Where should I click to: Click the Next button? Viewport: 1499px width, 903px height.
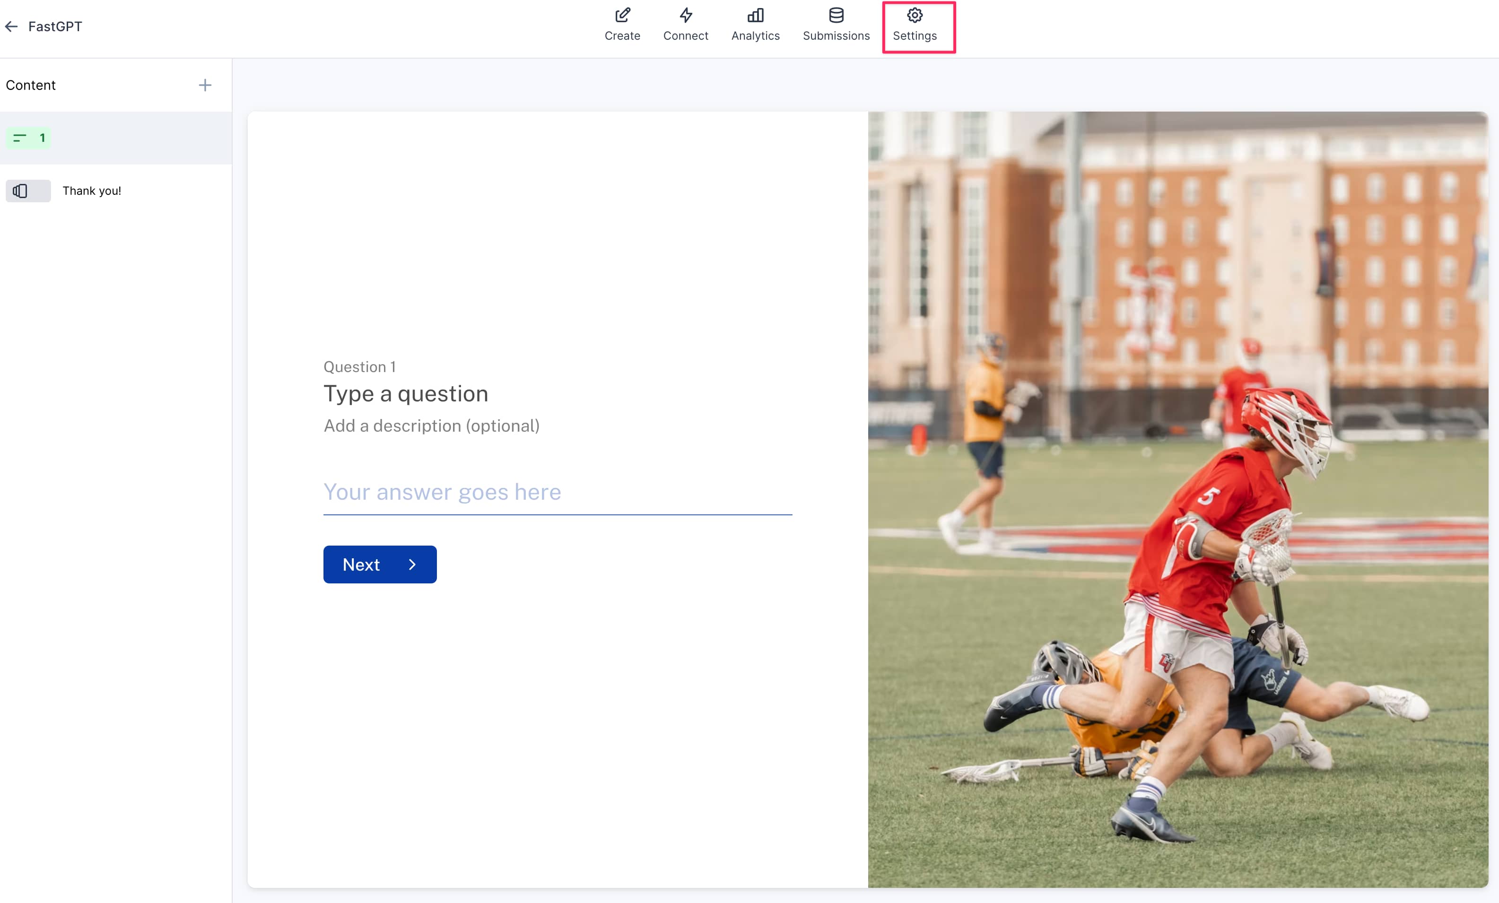[380, 564]
